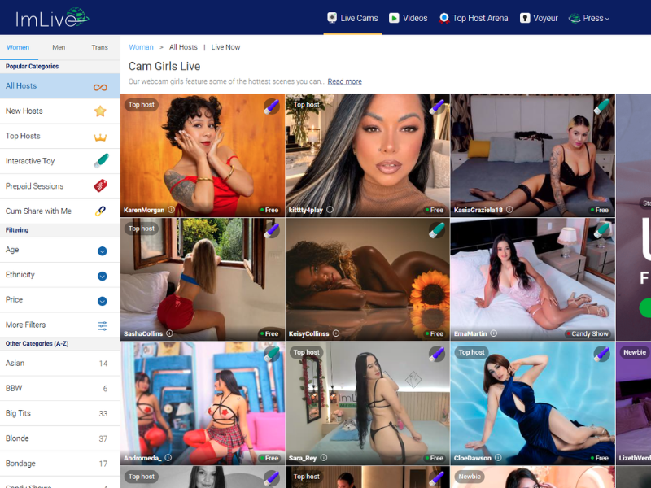Click the Candy Show label on EmaMartin

(x=588, y=333)
